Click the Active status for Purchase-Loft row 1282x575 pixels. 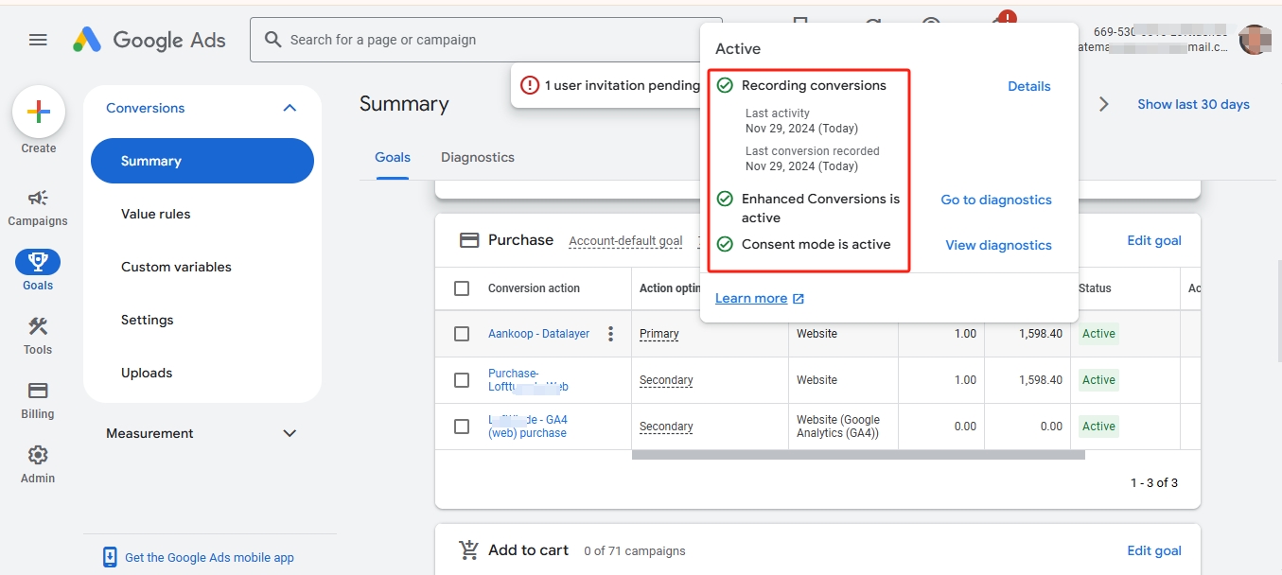pyautogui.click(x=1098, y=380)
